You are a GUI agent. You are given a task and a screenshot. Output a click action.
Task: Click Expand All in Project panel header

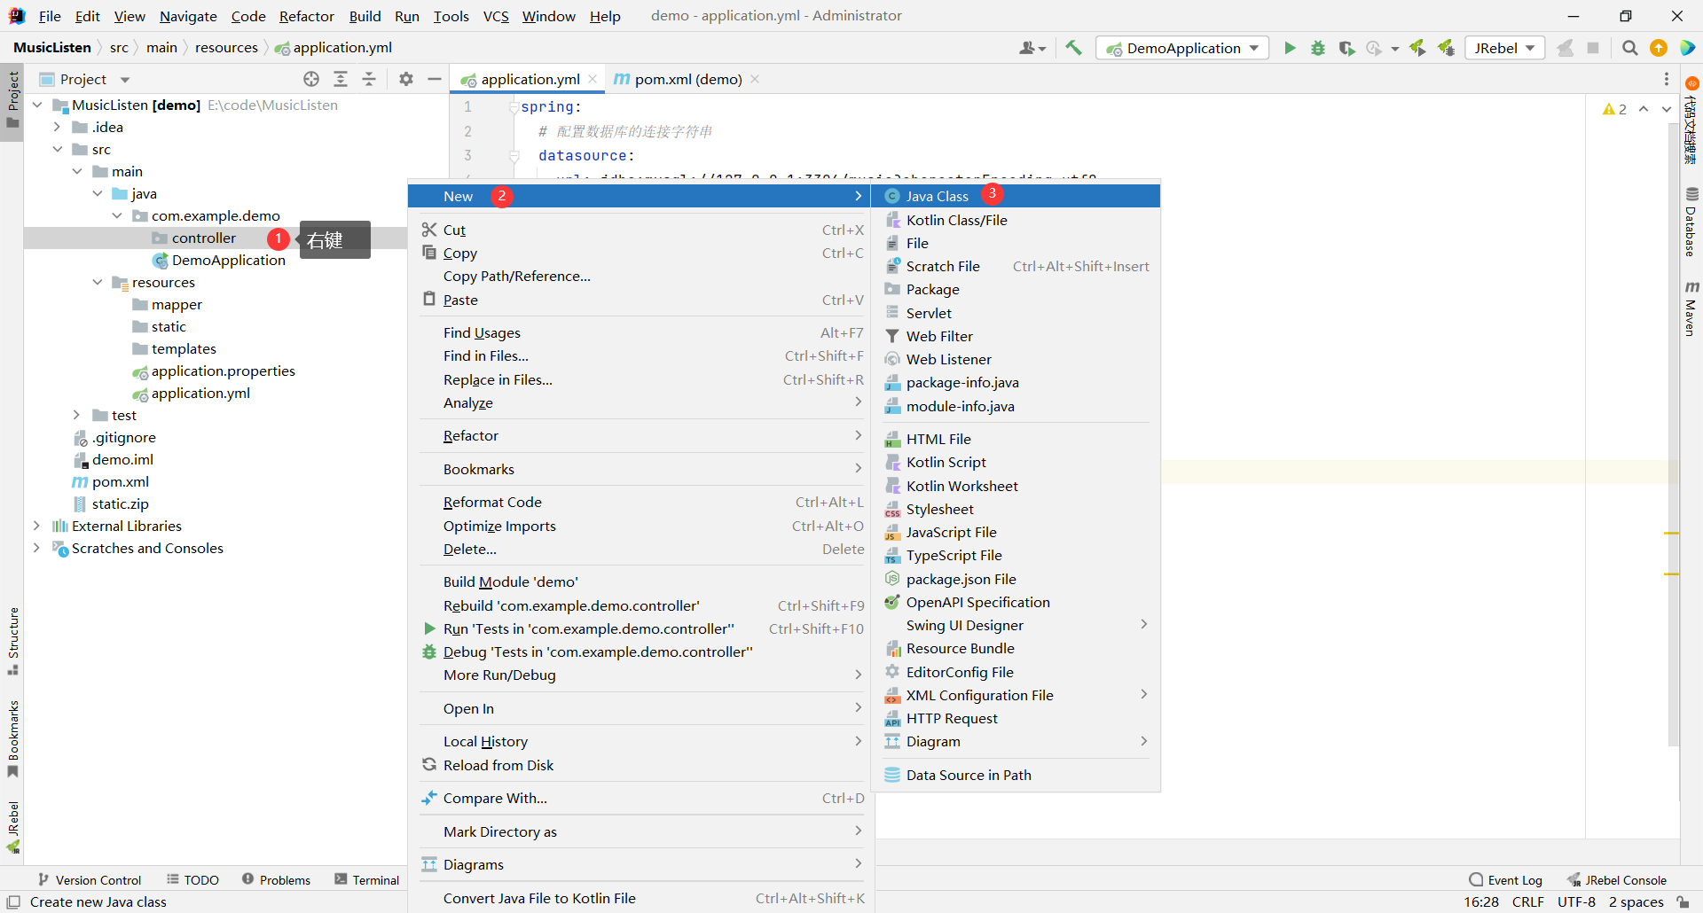[341, 79]
